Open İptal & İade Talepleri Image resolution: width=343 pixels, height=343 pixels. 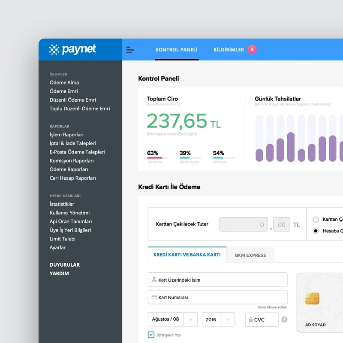(72, 143)
